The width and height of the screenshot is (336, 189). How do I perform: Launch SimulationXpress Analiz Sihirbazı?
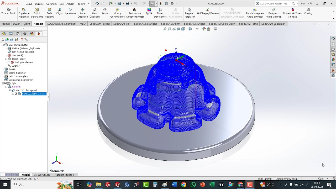point(255,13)
